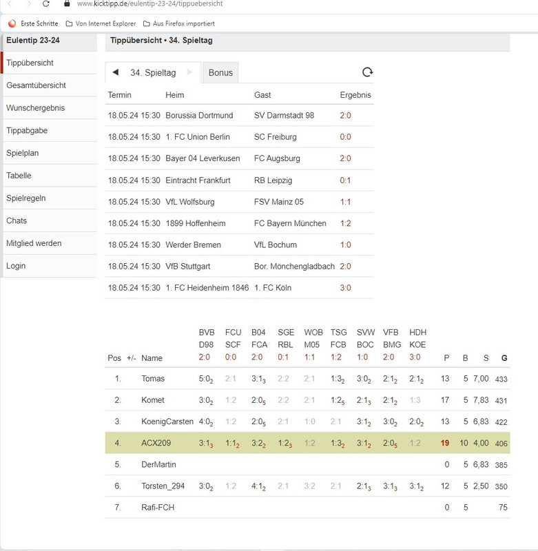The height and width of the screenshot is (551, 538).
Task: Click FSV Mainz 05 guest team
Action: pos(279,202)
